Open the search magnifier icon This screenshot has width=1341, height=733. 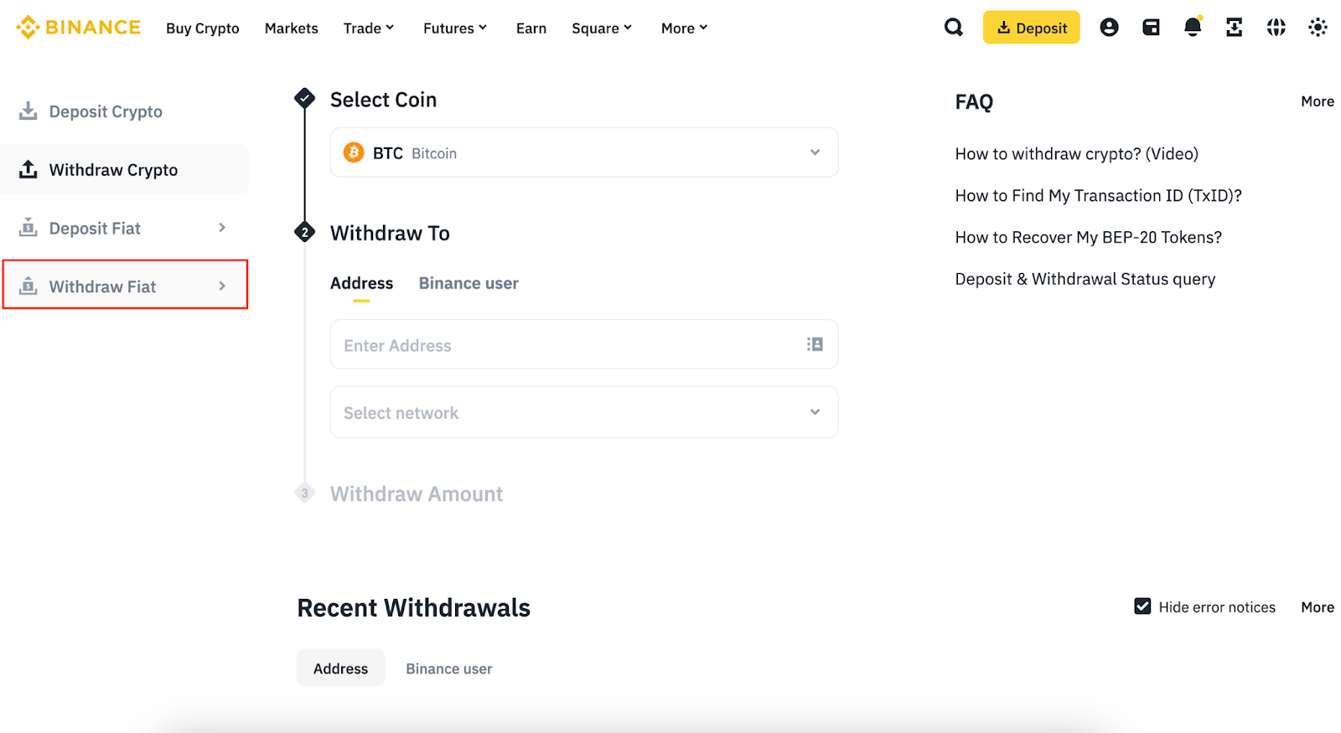click(x=954, y=28)
